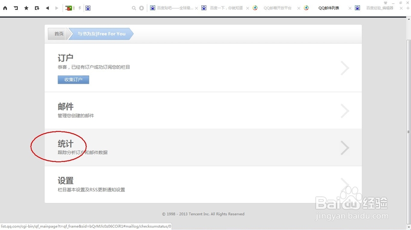Go to 首页 breadcrumb

coord(59,34)
